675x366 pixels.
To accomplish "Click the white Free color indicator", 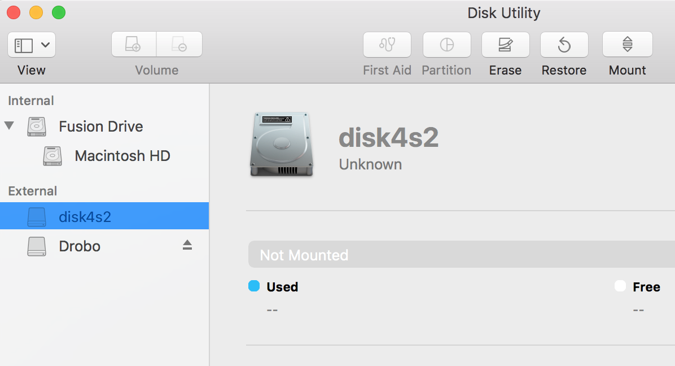I will click(620, 286).
